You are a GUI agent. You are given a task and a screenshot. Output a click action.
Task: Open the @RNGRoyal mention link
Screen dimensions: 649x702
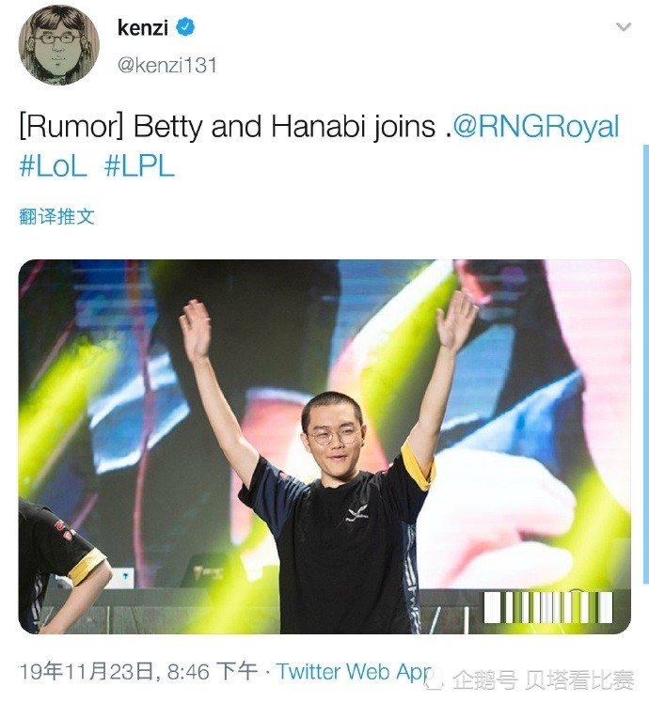point(536,127)
